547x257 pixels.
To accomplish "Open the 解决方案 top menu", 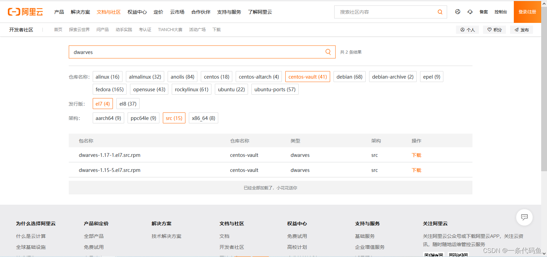I will (80, 12).
